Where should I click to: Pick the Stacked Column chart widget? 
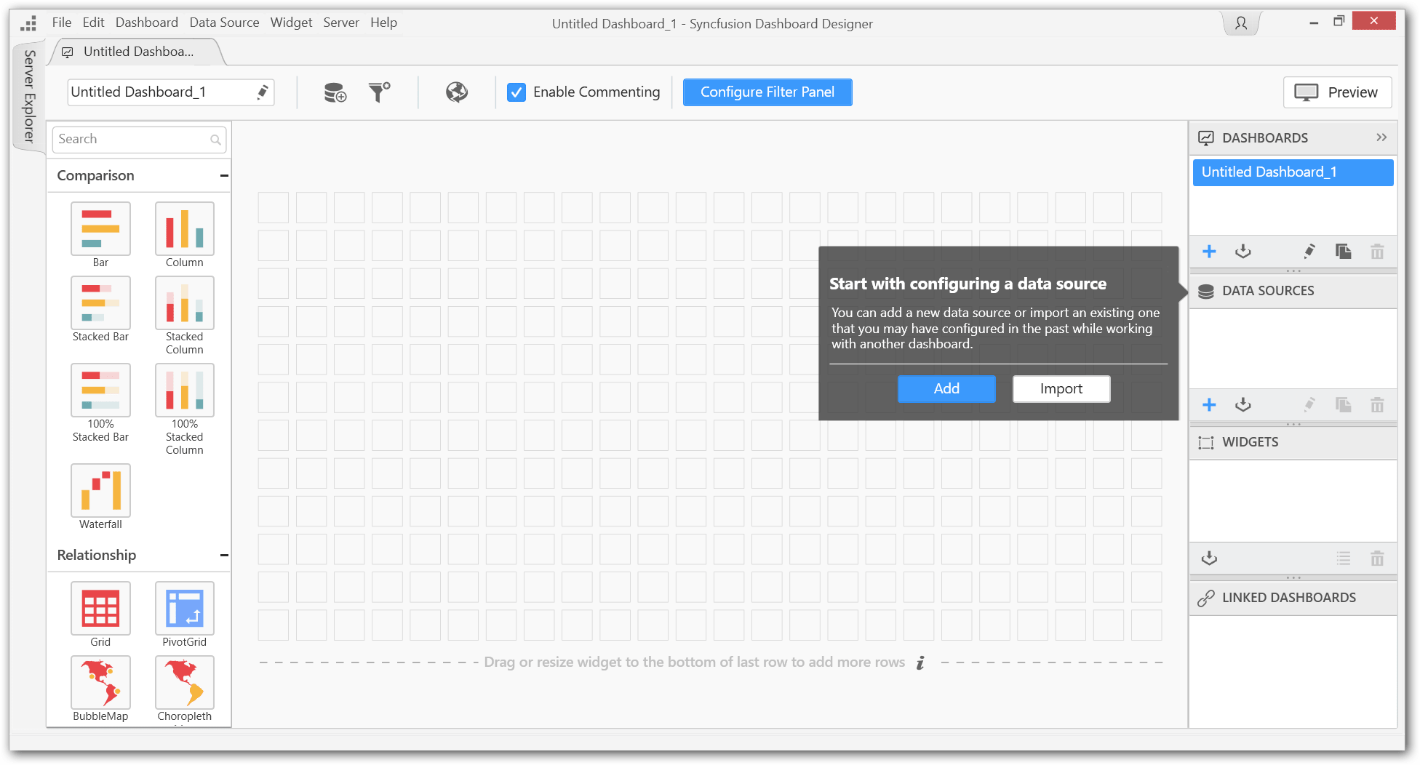184,304
